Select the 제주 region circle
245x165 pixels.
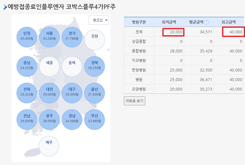pos(49,146)
